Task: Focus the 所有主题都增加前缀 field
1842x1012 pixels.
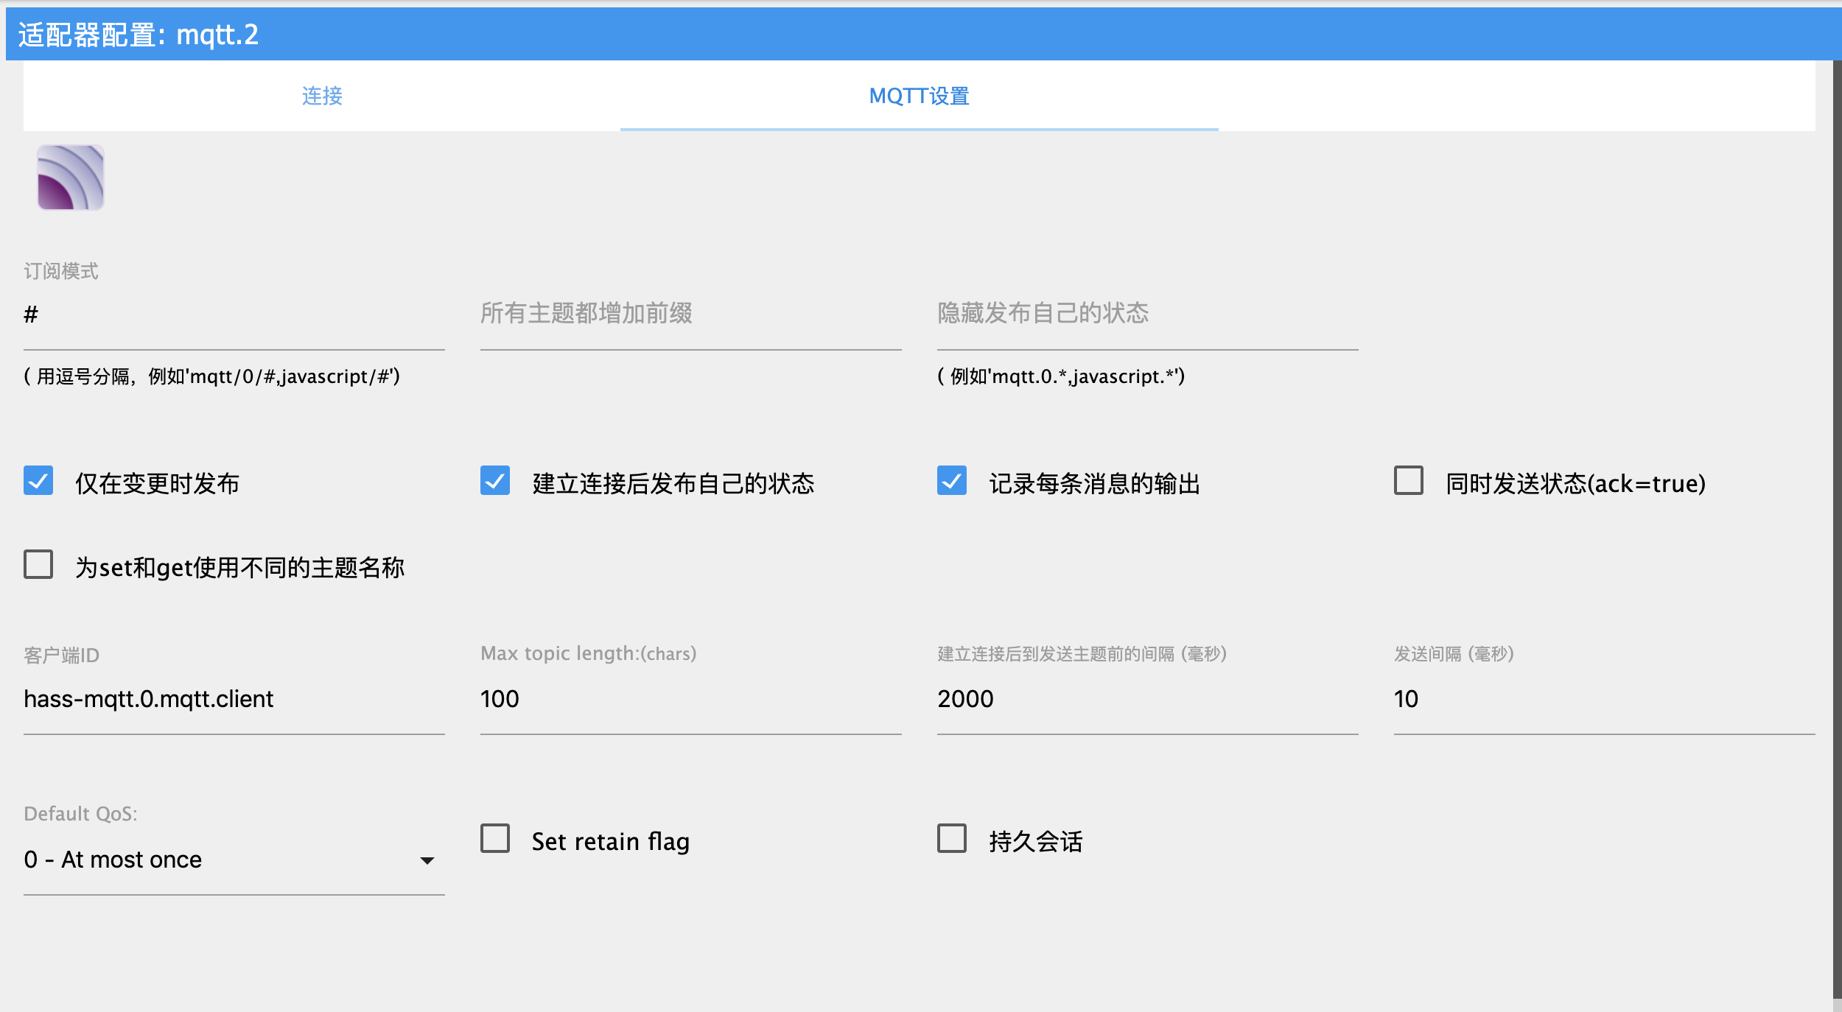Action: 690,315
